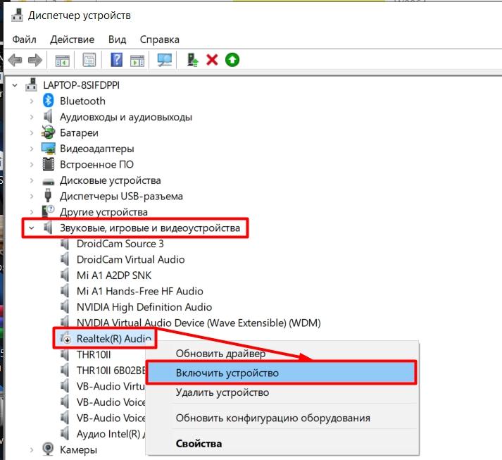Image resolution: width=502 pixels, height=460 pixels.
Task: Click the Device Manager title bar icon
Action: click(17, 15)
